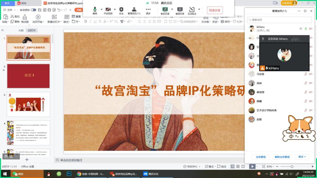This screenshot has height=178, width=317.
Task: Expand new share options arrow
Action: point(172,9)
